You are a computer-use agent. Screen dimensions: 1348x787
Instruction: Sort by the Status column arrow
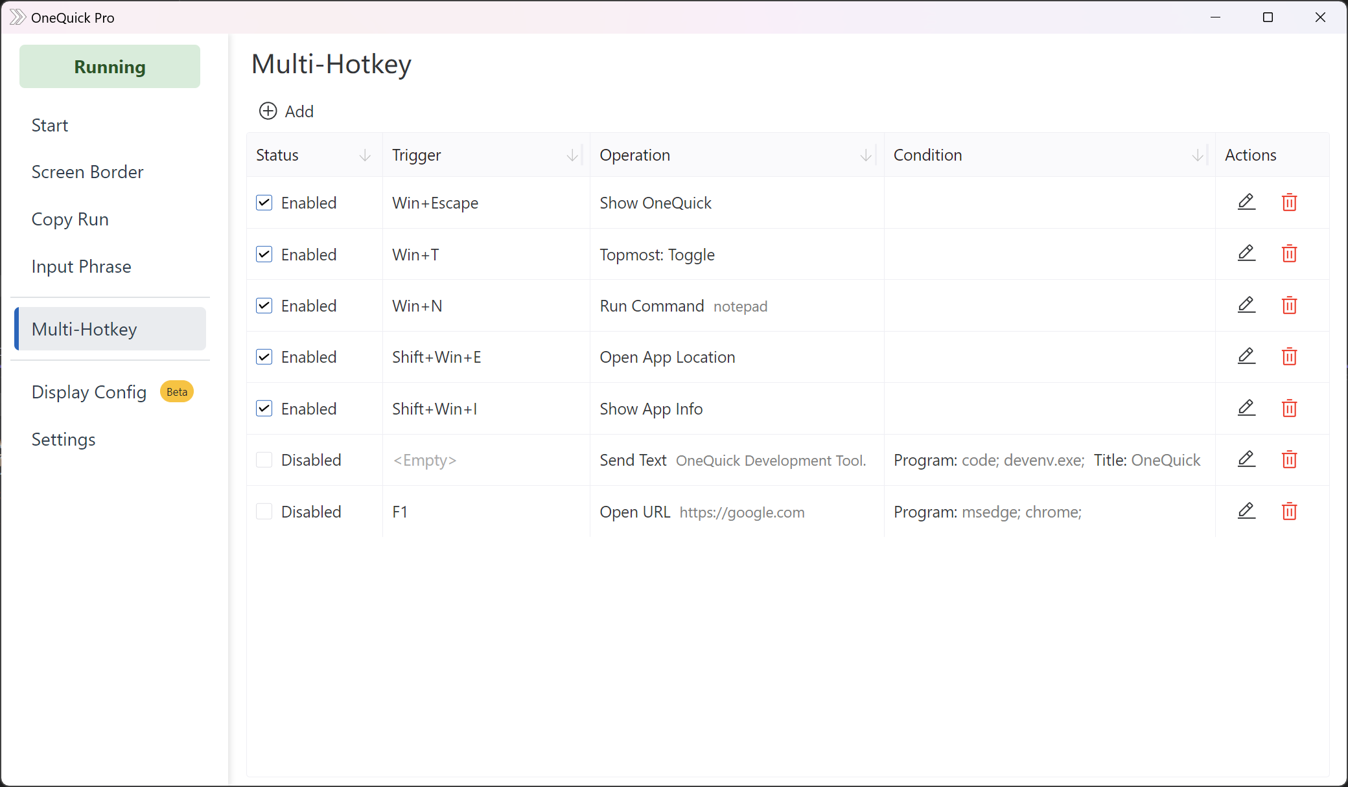click(365, 155)
